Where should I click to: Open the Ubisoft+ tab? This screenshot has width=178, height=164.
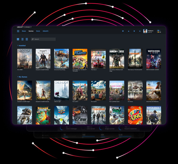coord(46,31)
